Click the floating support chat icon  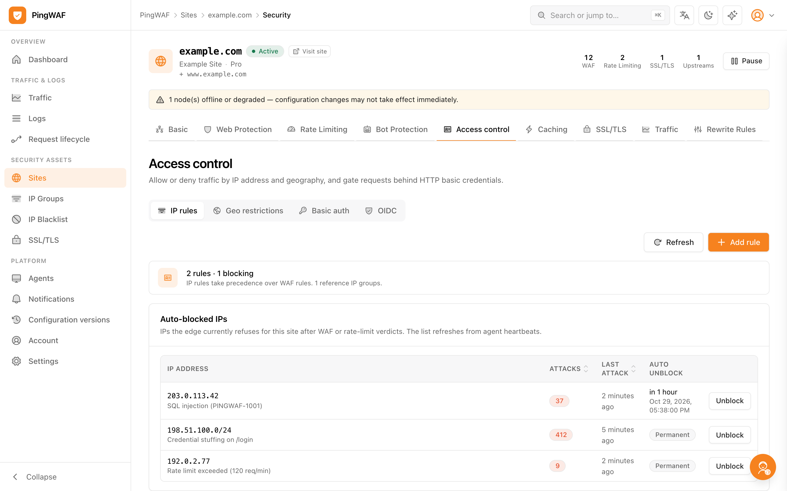[x=763, y=467]
